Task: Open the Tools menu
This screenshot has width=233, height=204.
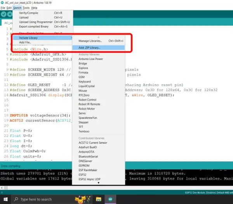Action: (26, 8)
